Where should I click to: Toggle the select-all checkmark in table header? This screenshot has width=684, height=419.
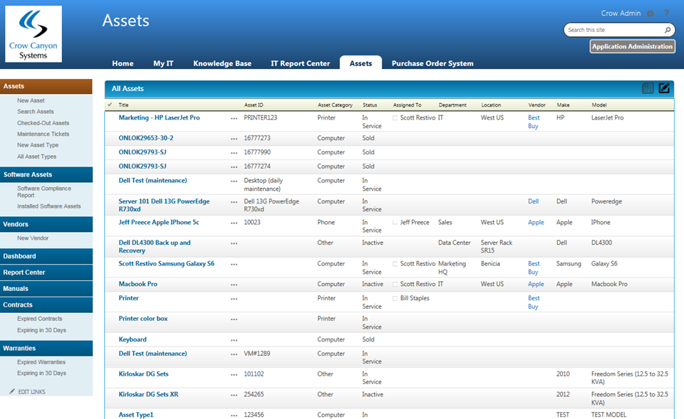pos(110,105)
